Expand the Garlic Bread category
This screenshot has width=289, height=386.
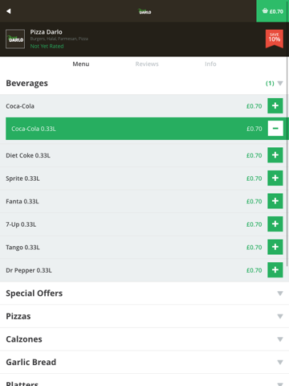click(x=144, y=362)
